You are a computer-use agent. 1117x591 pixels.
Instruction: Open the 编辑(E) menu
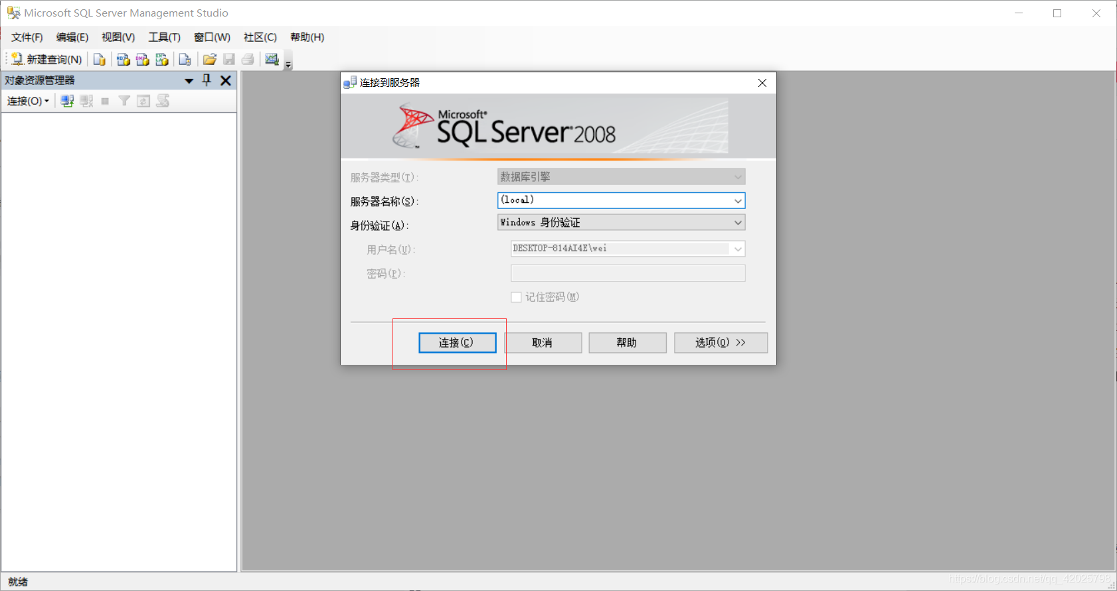click(72, 37)
